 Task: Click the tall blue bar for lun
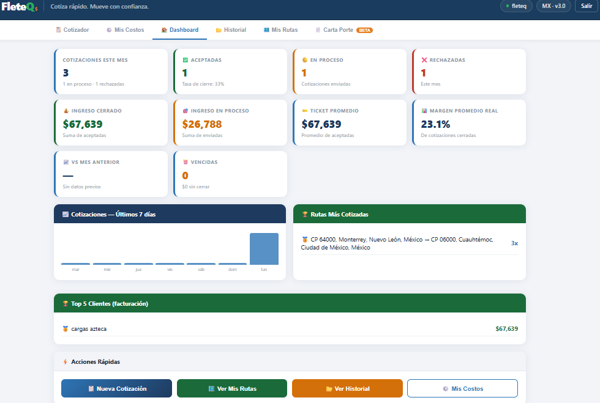[264, 248]
